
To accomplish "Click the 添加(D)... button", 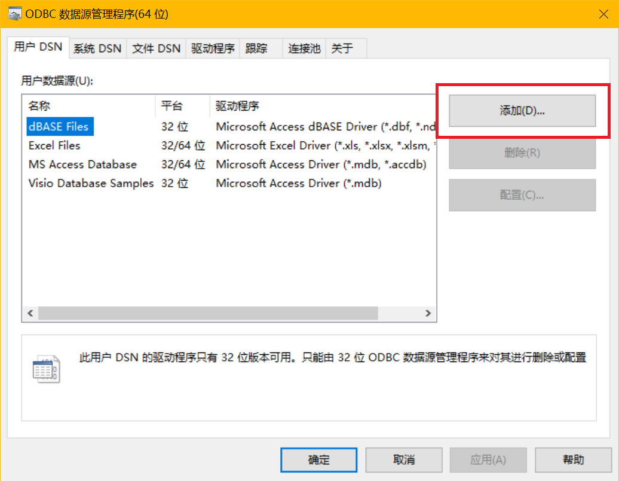I will point(522,111).
